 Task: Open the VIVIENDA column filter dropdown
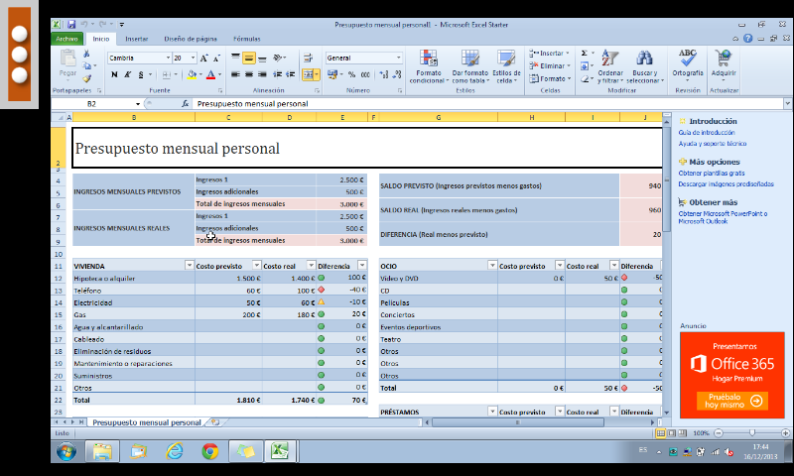point(189,266)
